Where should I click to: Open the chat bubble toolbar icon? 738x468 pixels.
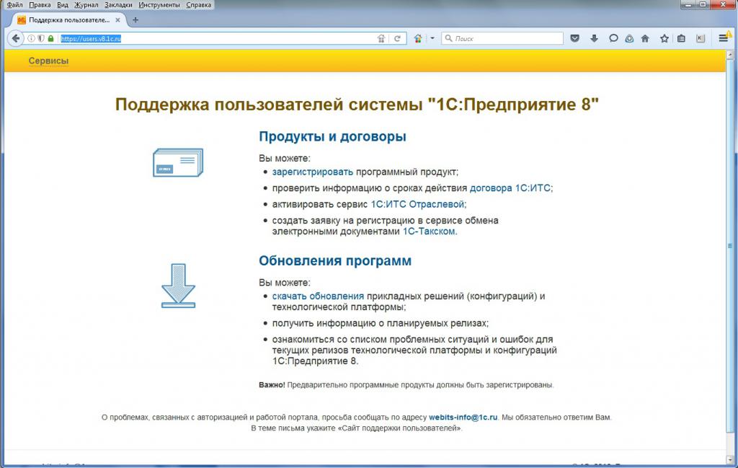(x=613, y=39)
